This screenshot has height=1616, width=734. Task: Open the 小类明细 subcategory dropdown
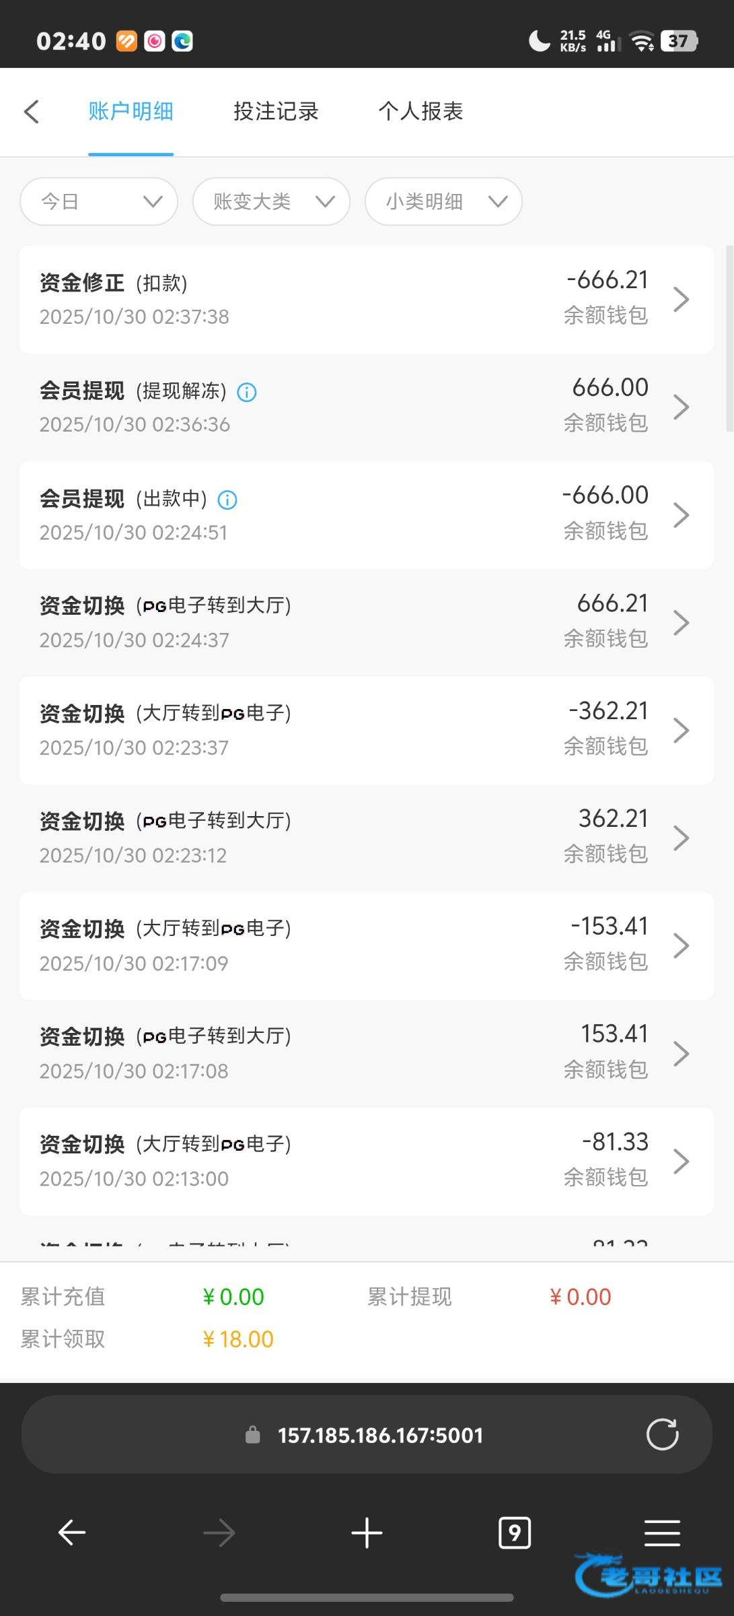443,201
